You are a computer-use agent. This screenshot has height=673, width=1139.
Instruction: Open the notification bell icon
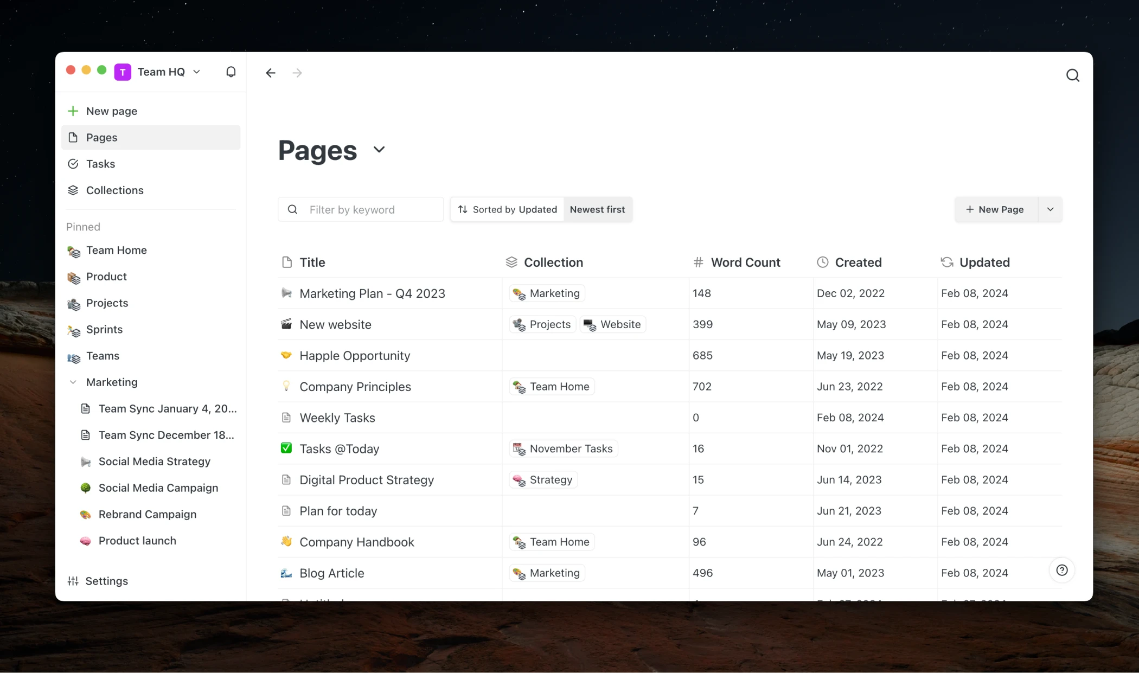pyautogui.click(x=231, y=72)
